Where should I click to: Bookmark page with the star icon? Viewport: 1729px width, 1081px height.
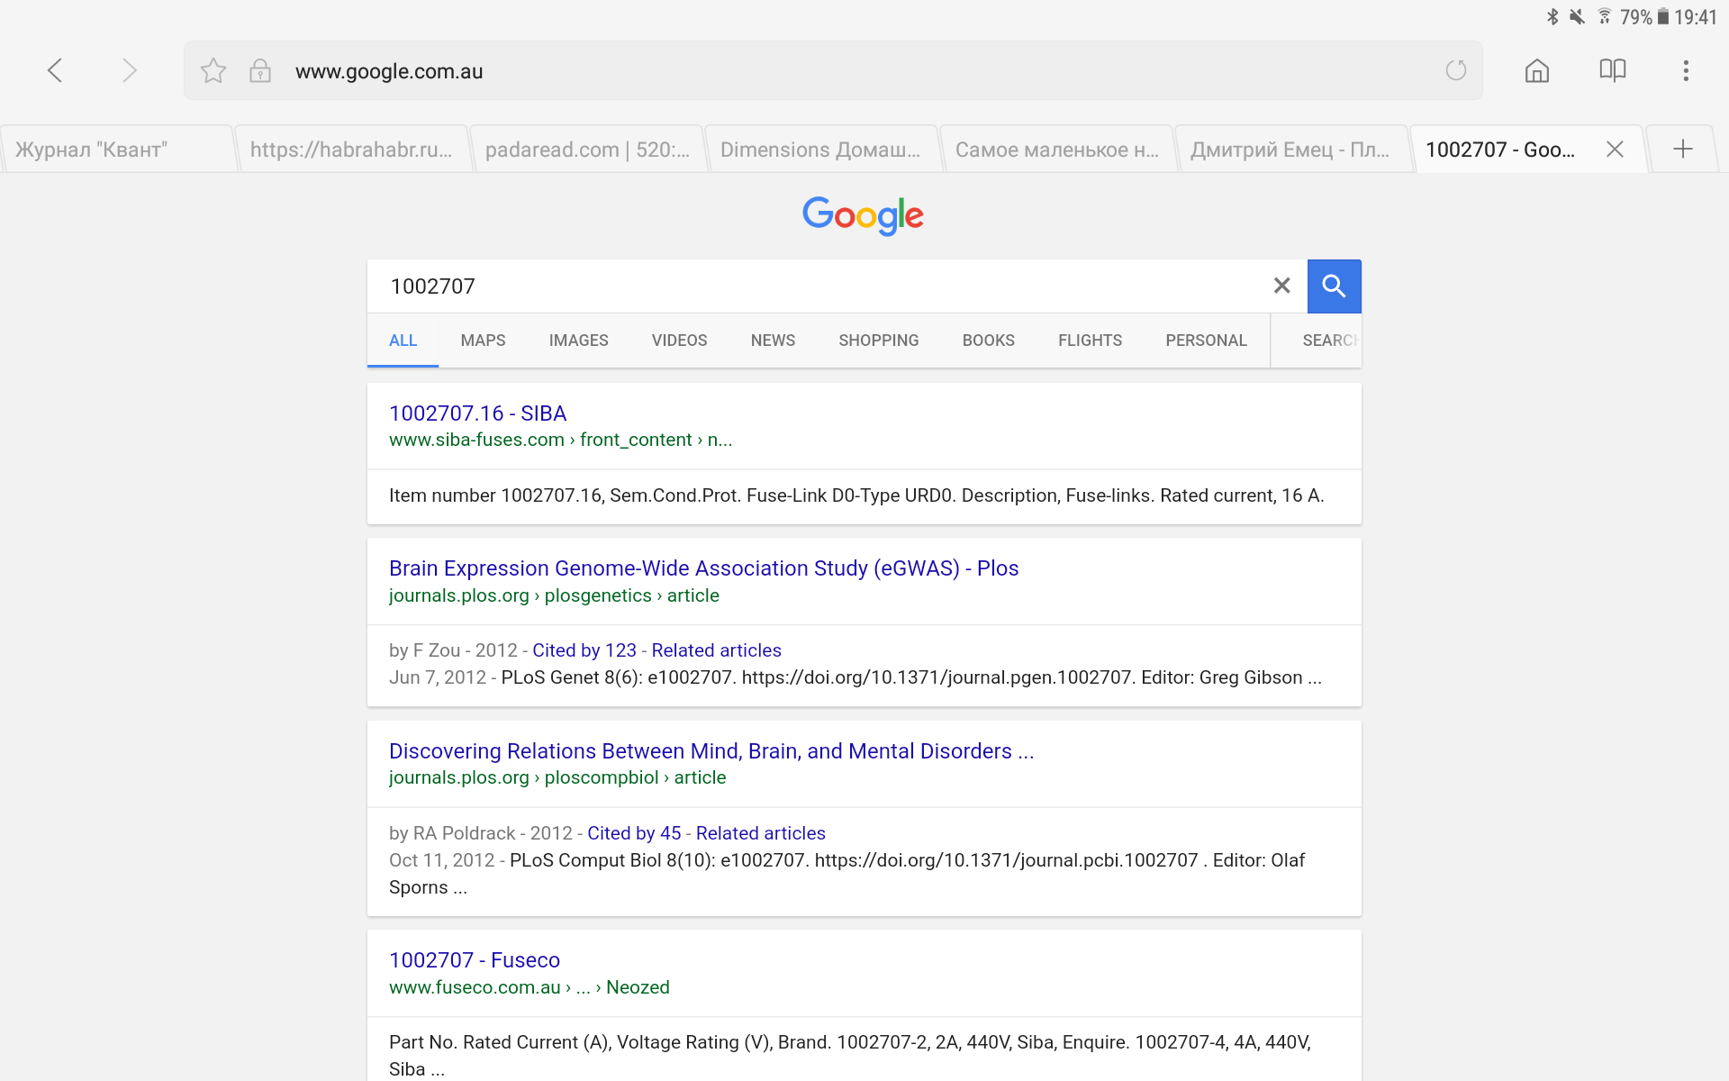(x=213, y=70)
